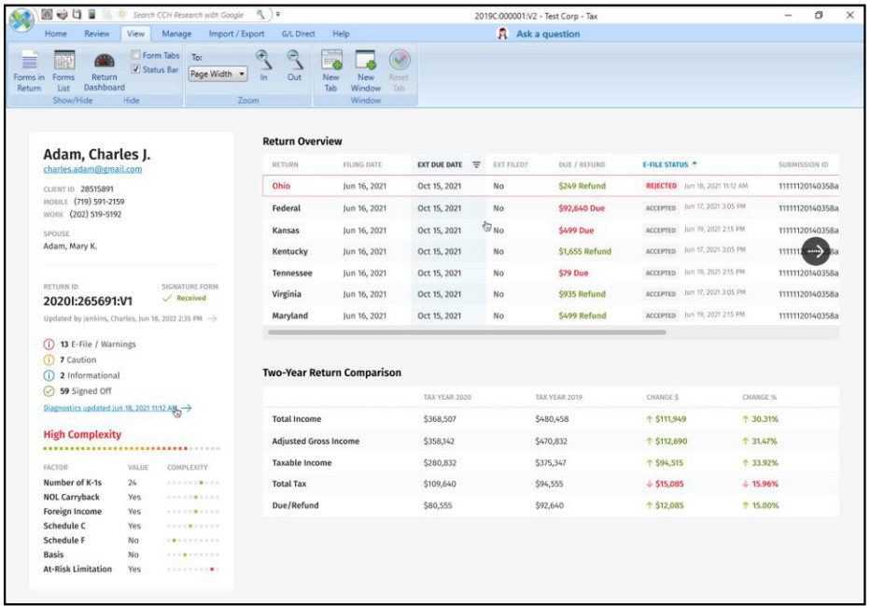The width and height of the screenshot is (870, 606).
Task: Open the Forms List
Action: pyautogui.click(x=63, y=70)
